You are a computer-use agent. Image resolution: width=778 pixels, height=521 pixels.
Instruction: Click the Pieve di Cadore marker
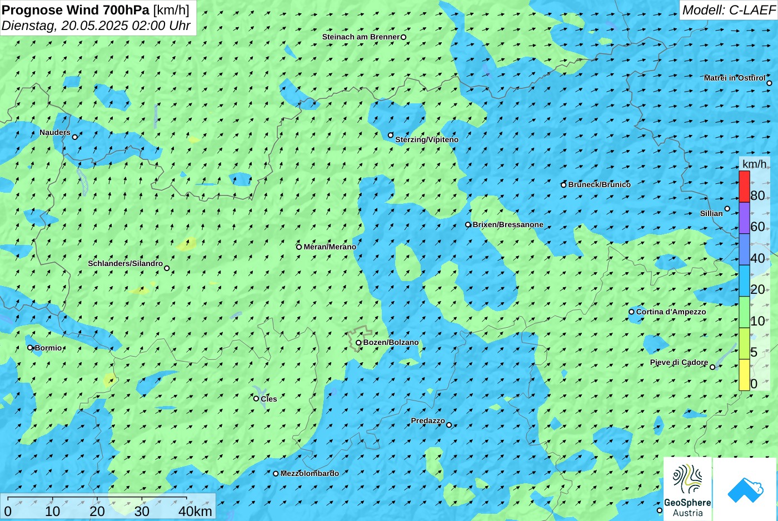712,367
